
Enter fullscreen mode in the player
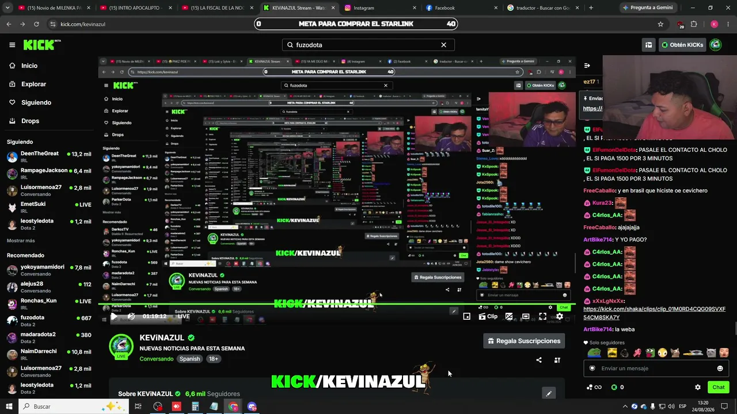coord(542,316)
